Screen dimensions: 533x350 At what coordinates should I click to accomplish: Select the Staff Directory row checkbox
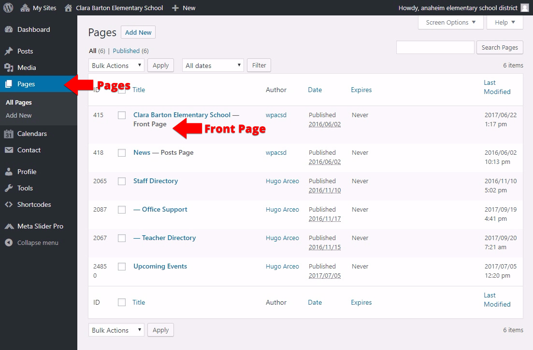tap(122, 181)
